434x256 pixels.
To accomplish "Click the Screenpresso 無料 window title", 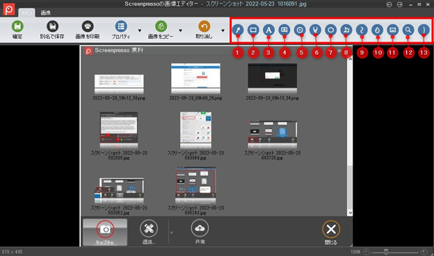I will coord(119,50).
